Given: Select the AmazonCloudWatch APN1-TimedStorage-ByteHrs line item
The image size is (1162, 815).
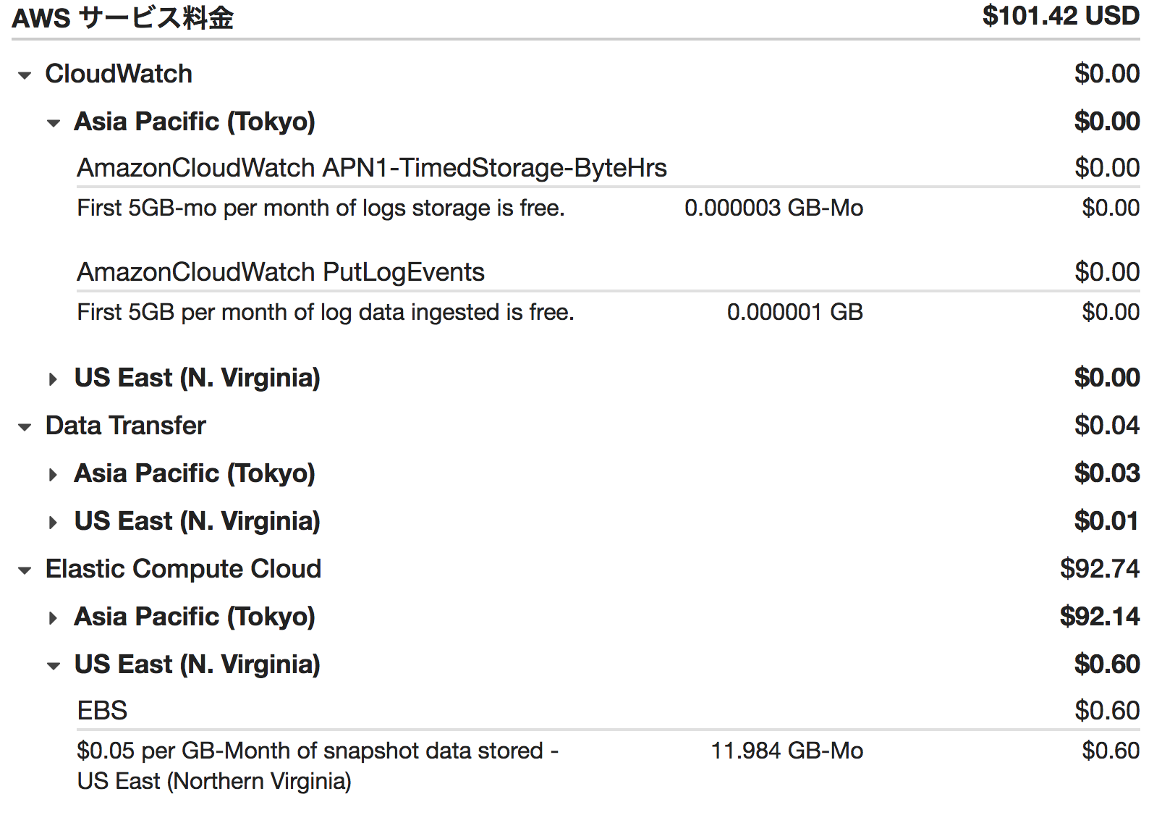Looking at the screenshot, I should pyautogui.click(x=373, y=168).
